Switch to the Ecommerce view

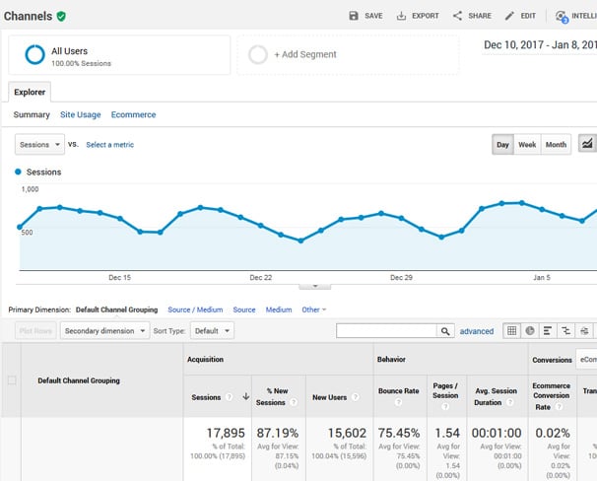(x=133, y=114)
